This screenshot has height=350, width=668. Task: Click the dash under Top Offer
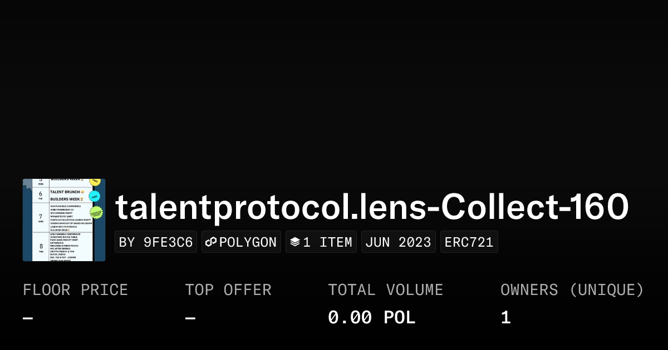coord(190,318)
